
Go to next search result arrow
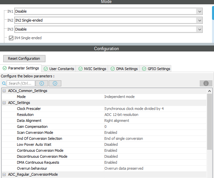point(55,83)
